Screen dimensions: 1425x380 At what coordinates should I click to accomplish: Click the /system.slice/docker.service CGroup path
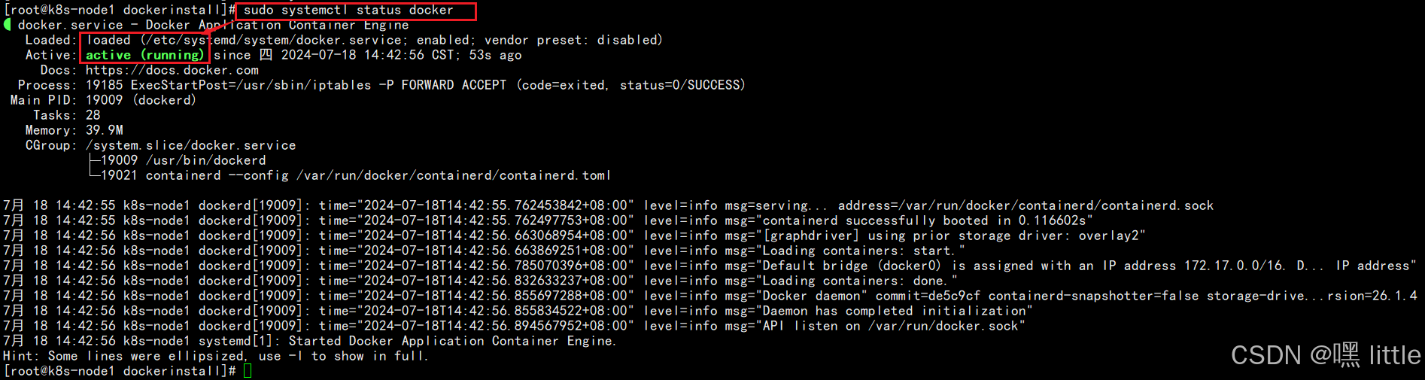tap(190, 145)
